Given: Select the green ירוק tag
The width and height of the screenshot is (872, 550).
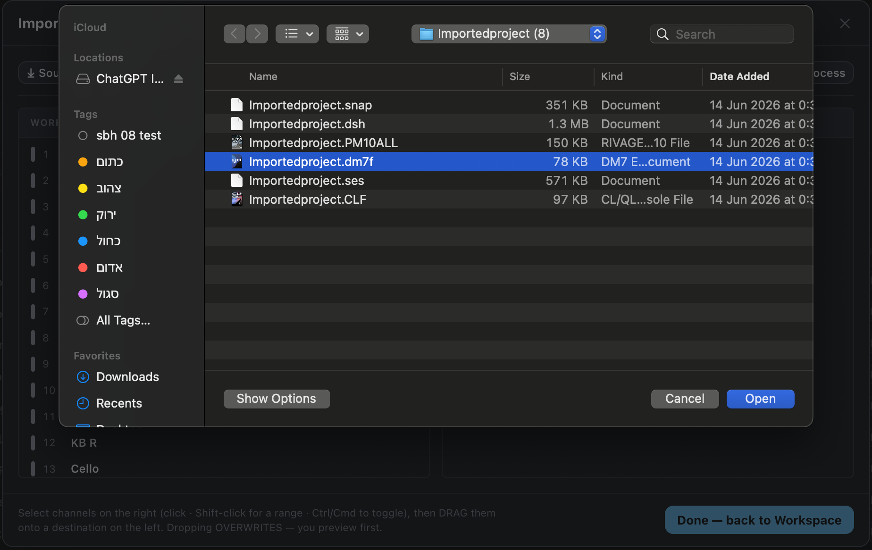Looking at the screenshot, I should pos(97,215).
